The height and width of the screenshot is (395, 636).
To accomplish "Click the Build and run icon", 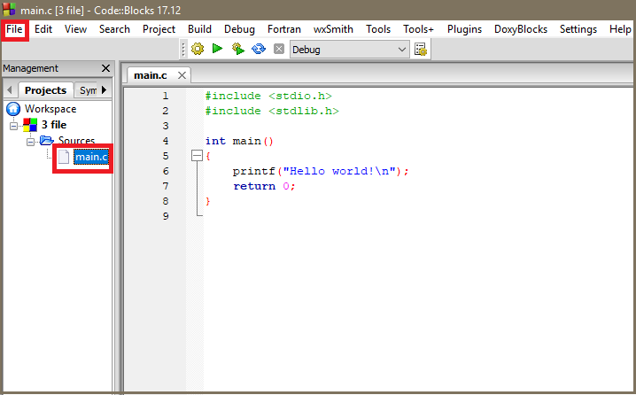I will [x=238, y=49].
